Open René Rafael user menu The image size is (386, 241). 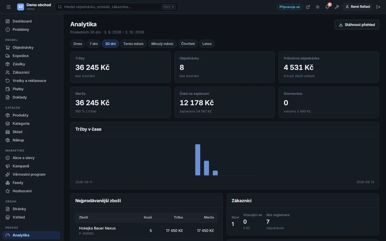[358, 7]
